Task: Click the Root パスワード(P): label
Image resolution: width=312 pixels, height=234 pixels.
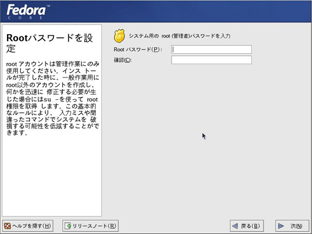Action: click(138, 50)
